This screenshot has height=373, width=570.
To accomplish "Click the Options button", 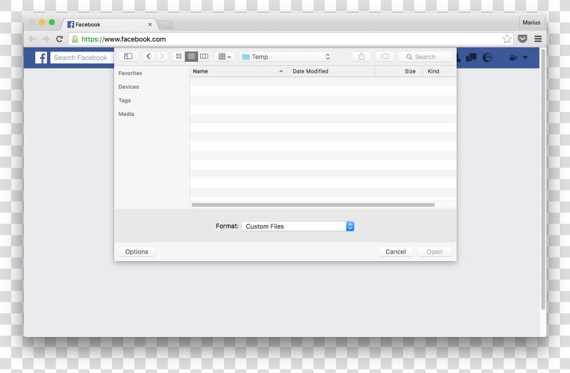I will [x=136, y=252].
